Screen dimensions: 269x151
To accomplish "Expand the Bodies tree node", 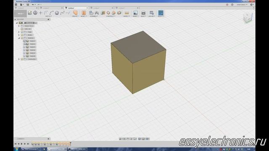I will [x=19, y=35].
